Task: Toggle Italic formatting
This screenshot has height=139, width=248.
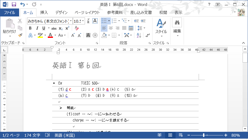Action: pos(37,28)
